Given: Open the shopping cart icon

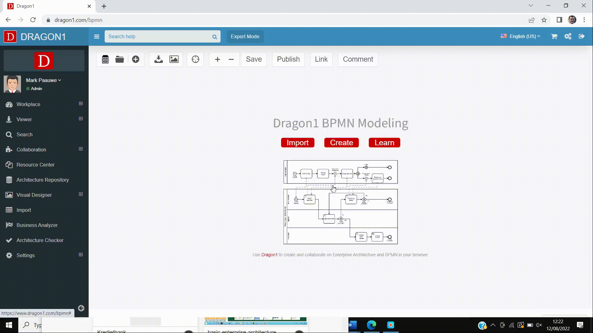Looking at the screenshot, I should coord(554,36).
